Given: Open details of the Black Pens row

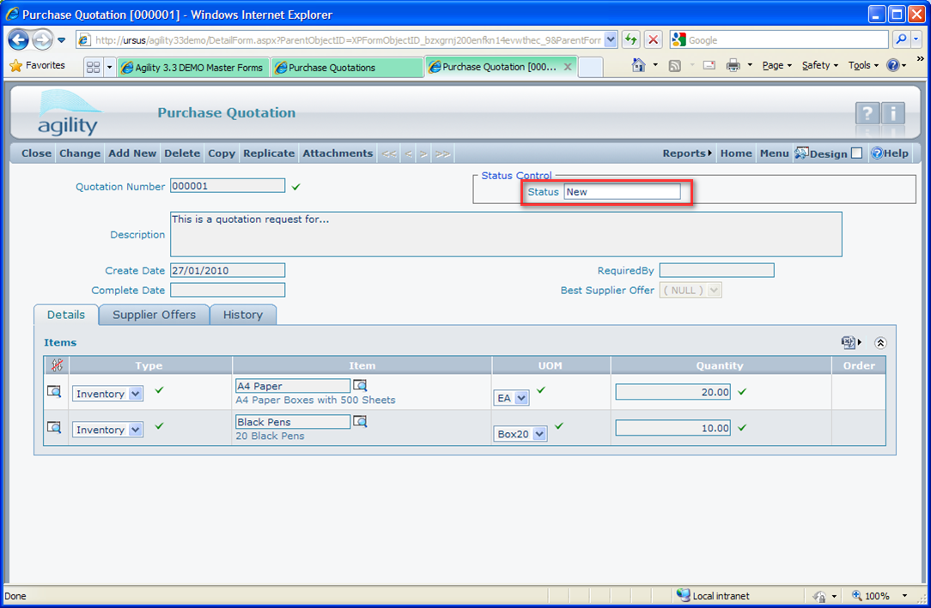Looking at the screenshot, I should coord(54,428).
